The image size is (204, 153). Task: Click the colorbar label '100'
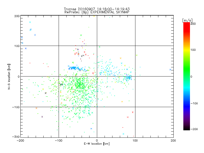193,50
